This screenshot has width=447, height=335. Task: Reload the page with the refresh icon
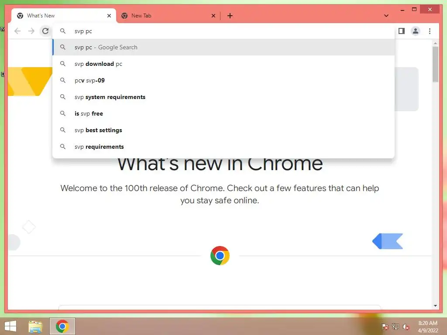45,31
